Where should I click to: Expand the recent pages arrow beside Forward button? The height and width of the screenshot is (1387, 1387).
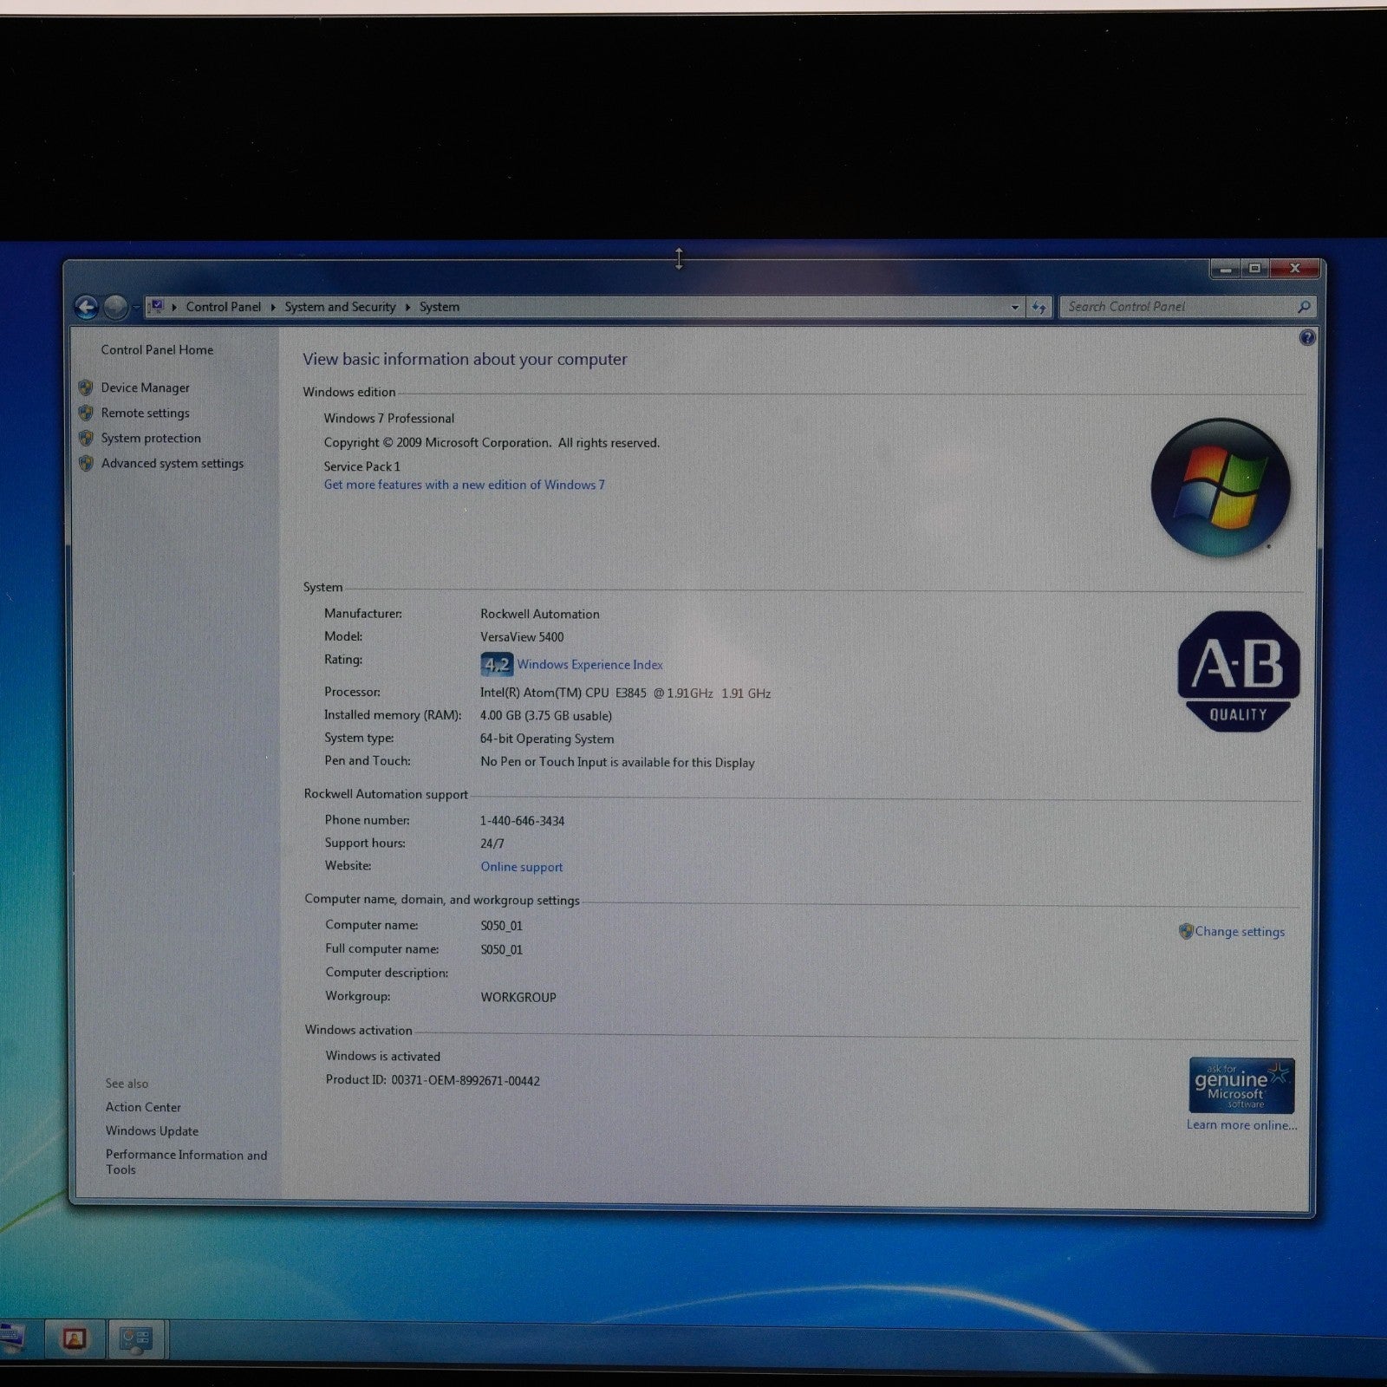136,308
